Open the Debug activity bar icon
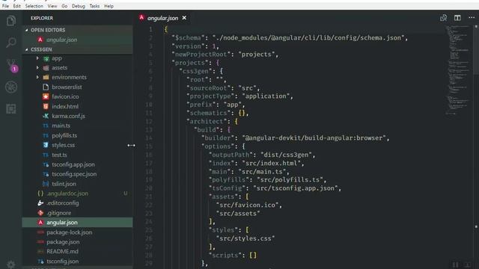This screenshot has width=479, height=269. 11,87
